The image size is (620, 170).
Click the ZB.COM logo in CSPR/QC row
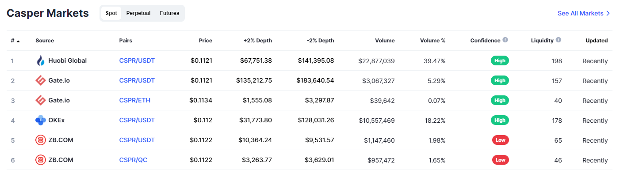(x=41, y=160)
